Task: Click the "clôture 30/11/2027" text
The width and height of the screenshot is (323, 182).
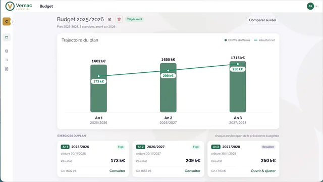Action: click(x=148, y=154)
